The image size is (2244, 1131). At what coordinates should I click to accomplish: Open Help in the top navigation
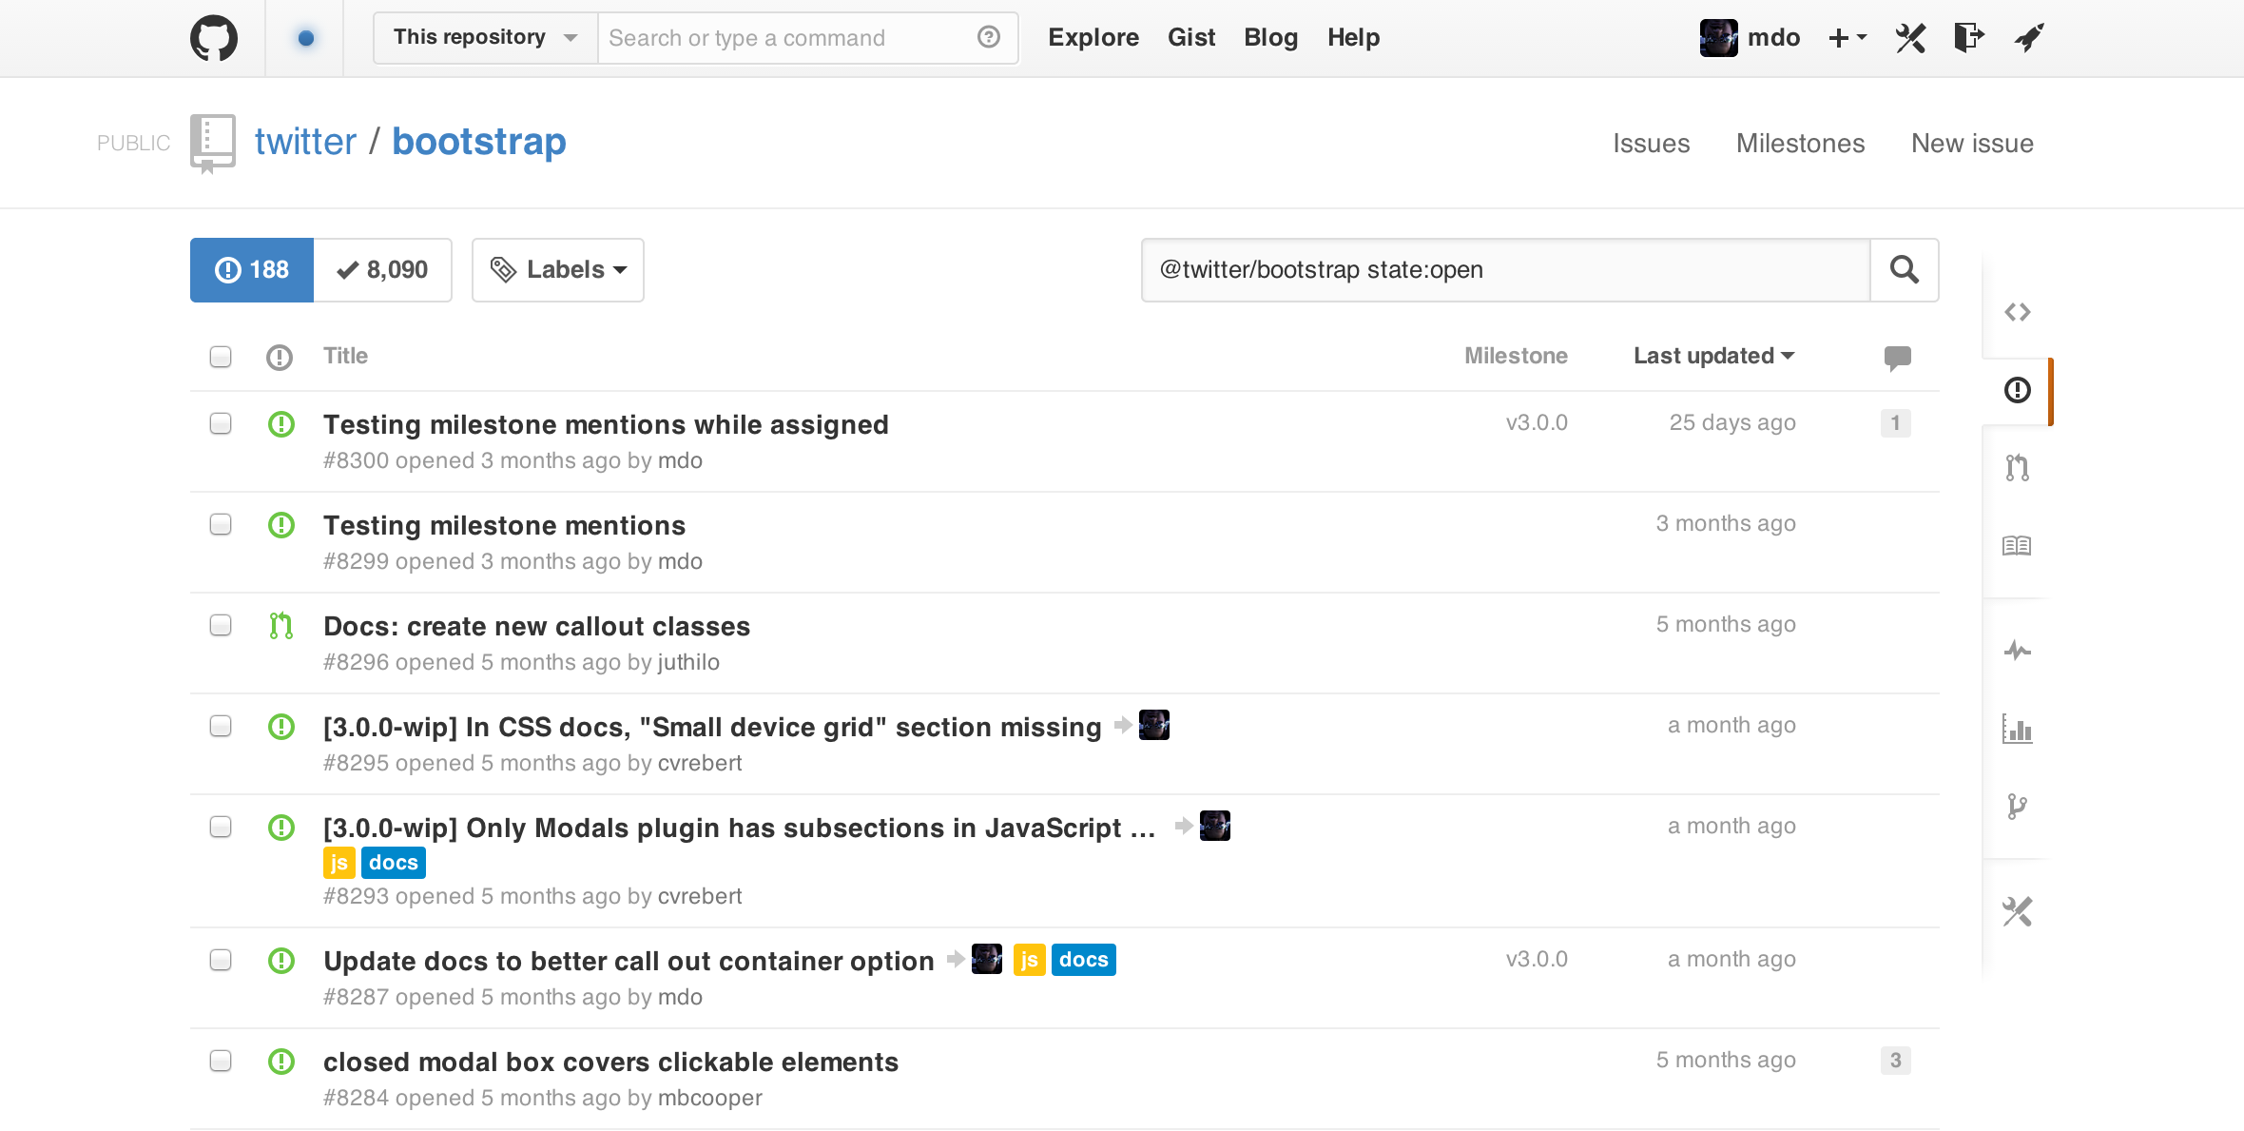(1353, 38)
